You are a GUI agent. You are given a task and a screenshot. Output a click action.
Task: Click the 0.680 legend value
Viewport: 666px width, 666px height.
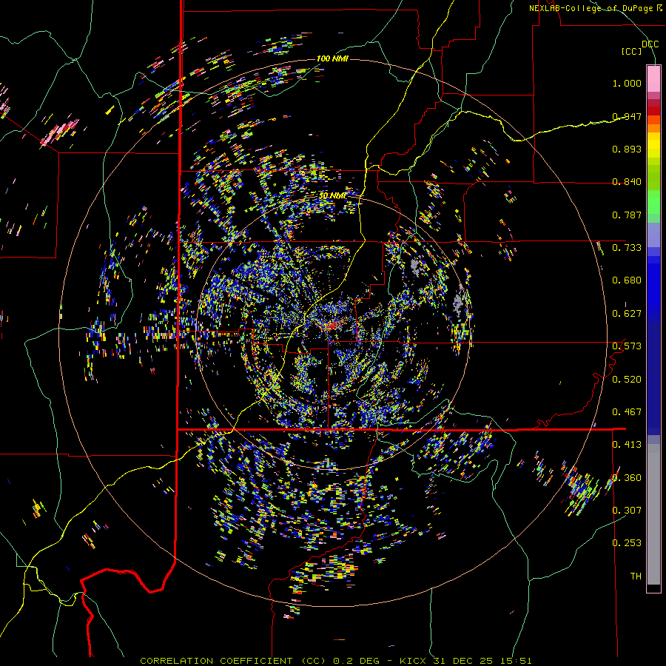pyautogui.click(x=627, y=280)
